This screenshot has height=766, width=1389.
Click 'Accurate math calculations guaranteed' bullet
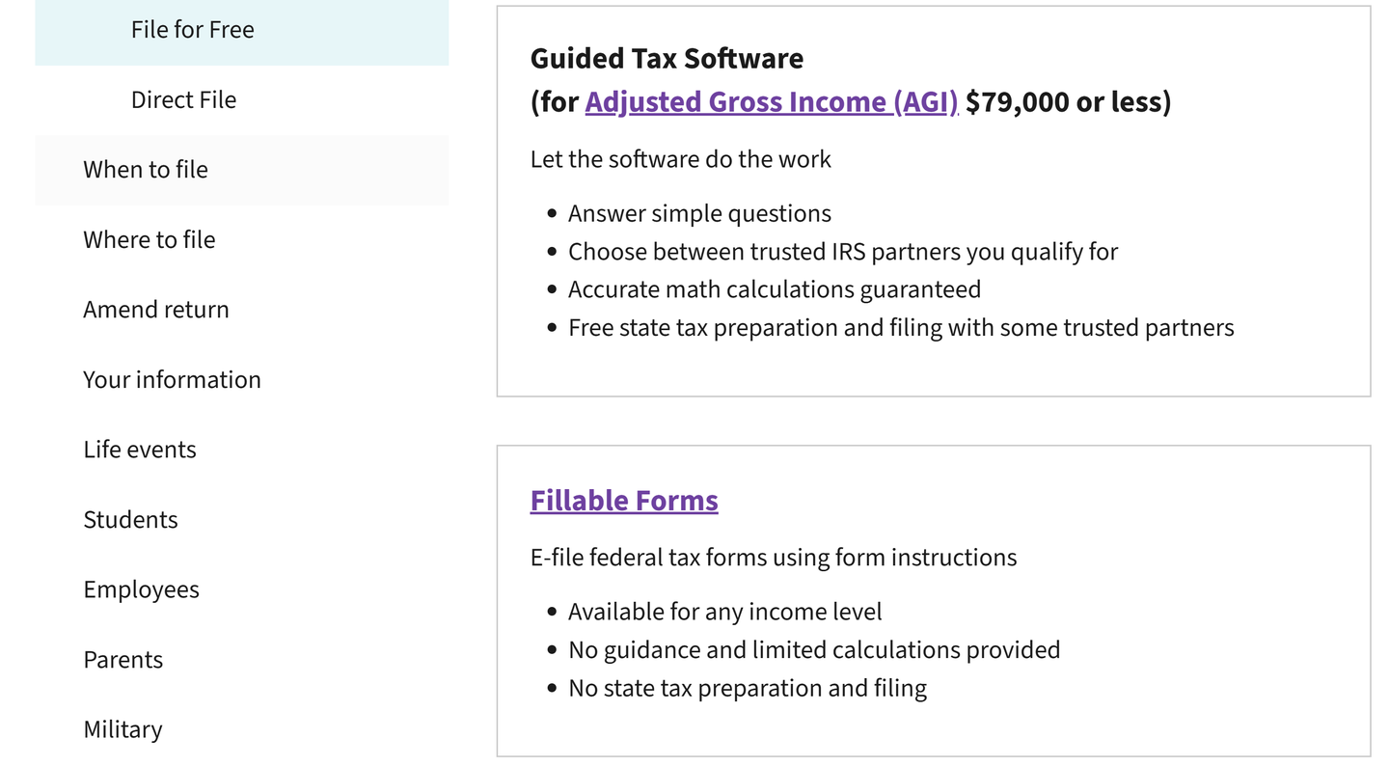(775, 290)
